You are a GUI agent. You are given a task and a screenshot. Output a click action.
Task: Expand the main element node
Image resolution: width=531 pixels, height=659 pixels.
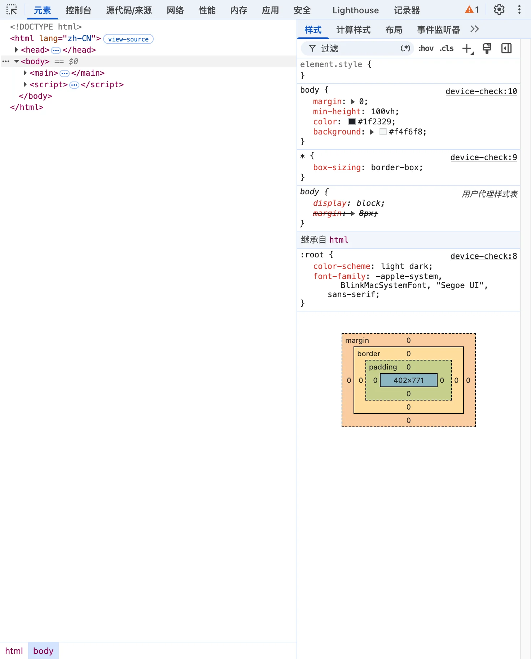(25, 73)
